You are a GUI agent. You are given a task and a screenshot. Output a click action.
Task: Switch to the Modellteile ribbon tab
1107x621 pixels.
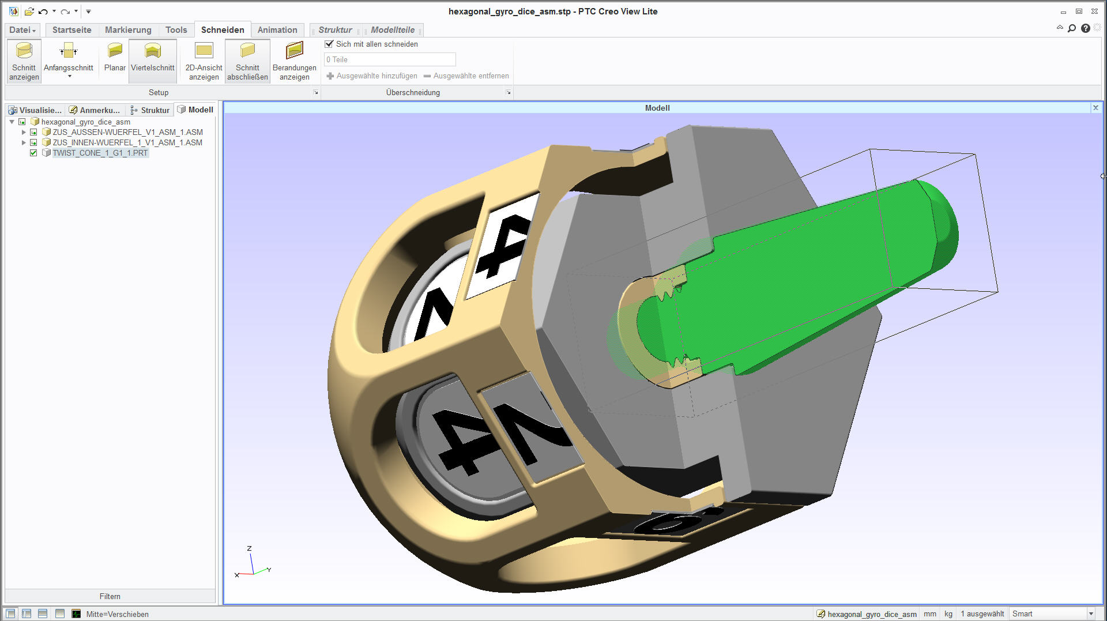pyautogui.click(x=393, y=30)
